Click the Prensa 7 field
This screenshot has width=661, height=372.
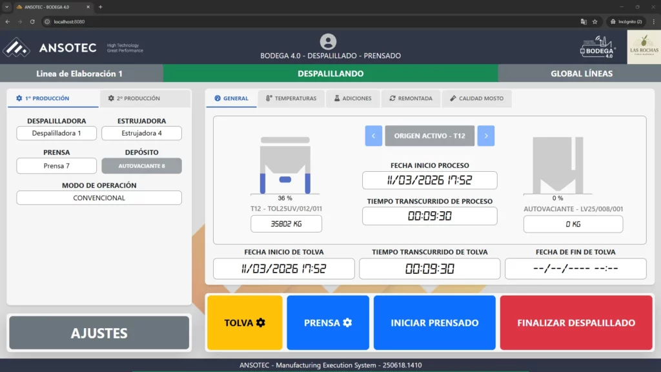pyautogui.click(x=57, y=166)
